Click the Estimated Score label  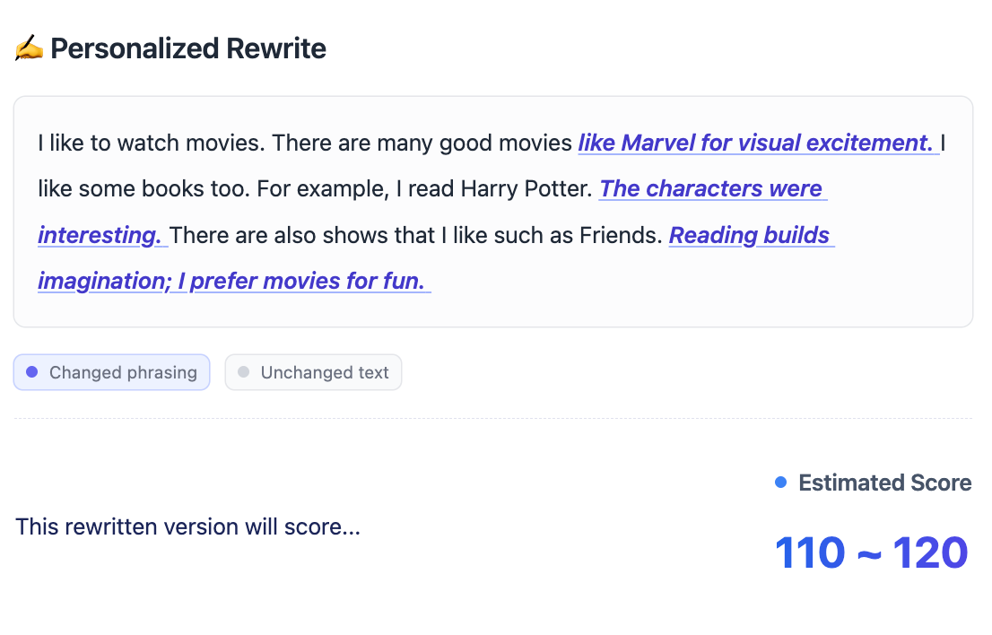[x=884, y=483]
